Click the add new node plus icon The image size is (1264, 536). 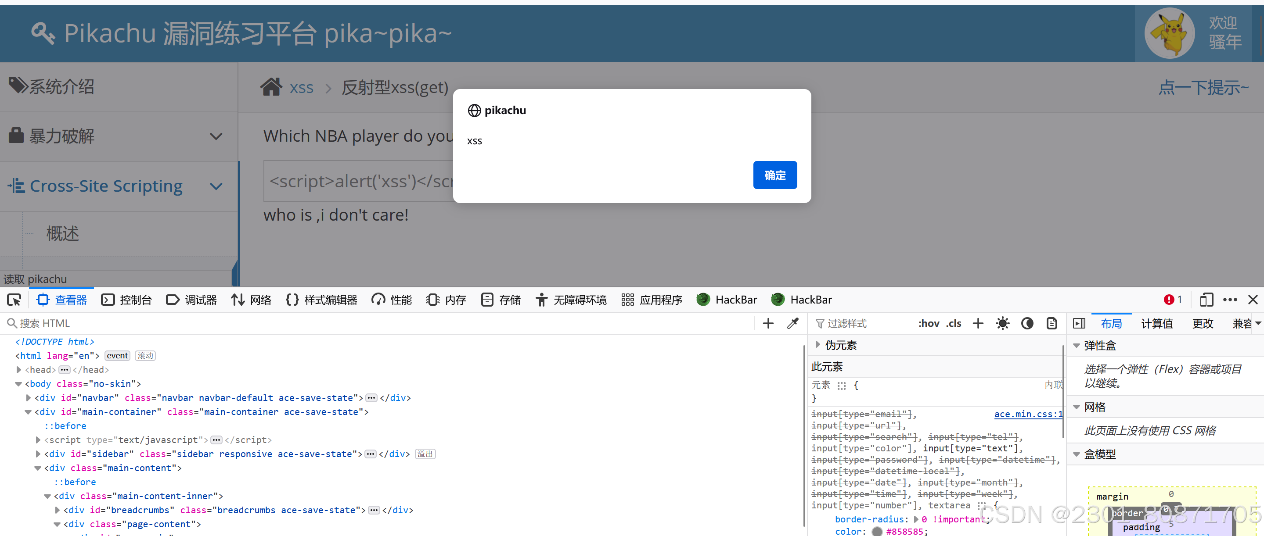[x=768, y=323]
